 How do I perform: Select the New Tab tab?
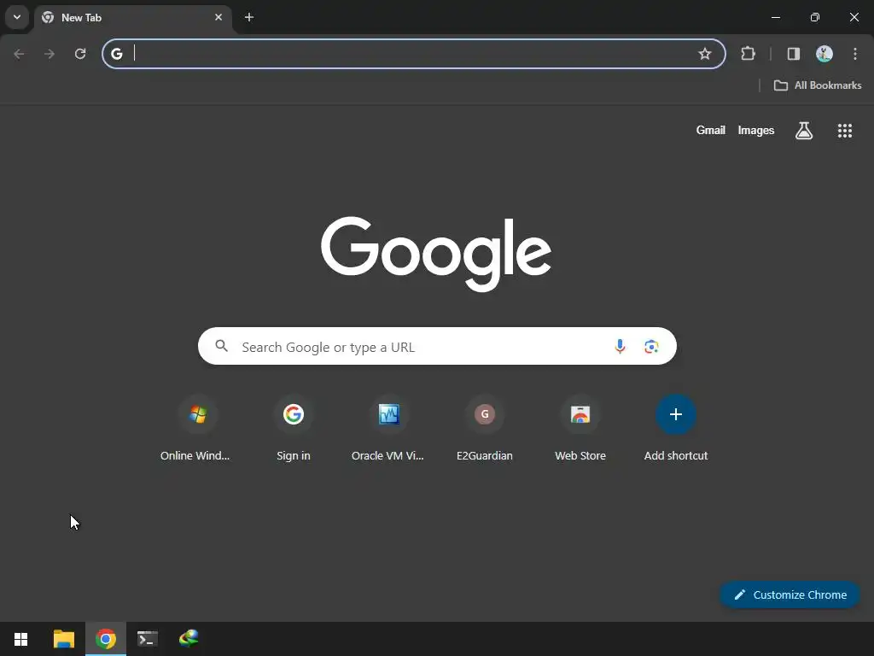[x=132, y=18]
